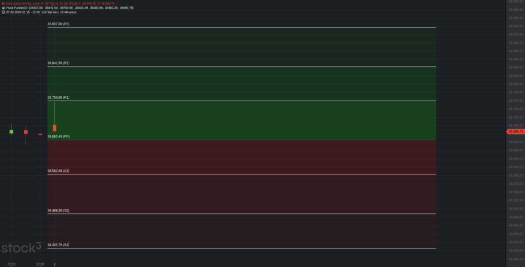Select the S2 support label 38.488,39
Screen dimensions: 525x267
click(x=58, y=211)
